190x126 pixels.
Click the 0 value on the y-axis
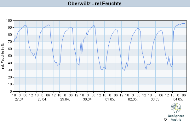[x=11, y=91]
